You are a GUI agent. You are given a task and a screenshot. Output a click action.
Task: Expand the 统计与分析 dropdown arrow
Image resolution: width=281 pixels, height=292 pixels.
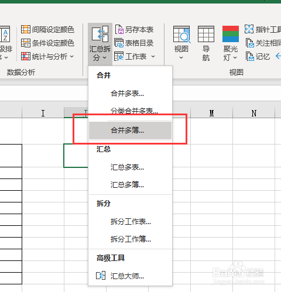(72, 57)
